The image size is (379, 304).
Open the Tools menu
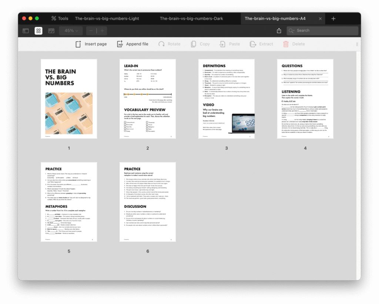(x=60, y=18)
